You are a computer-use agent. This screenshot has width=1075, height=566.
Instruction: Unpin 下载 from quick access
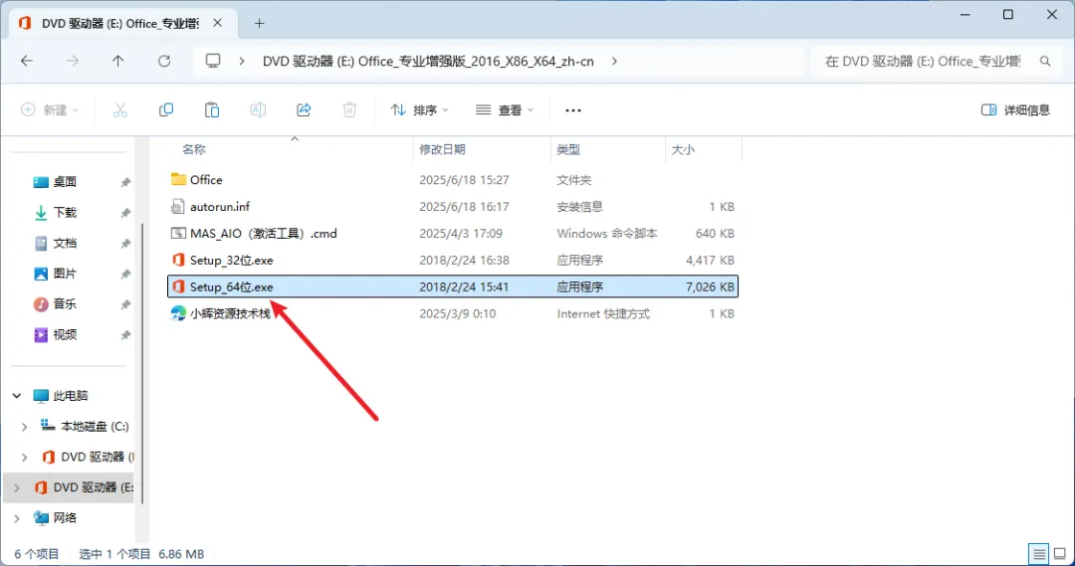pos(125,213)
